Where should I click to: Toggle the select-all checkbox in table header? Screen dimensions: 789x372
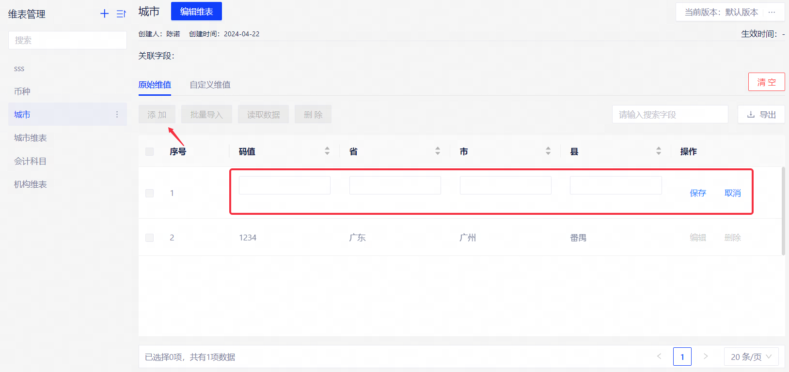(x=149, y=151)
